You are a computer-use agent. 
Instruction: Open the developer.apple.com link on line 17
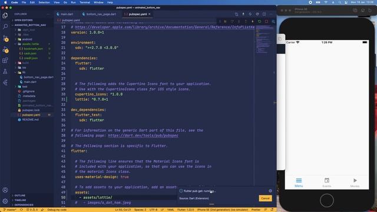(165, 27)
